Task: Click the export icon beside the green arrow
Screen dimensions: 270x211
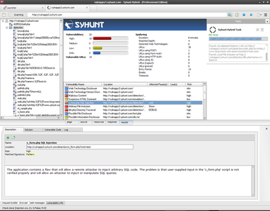Action: [x=13, y=137]
